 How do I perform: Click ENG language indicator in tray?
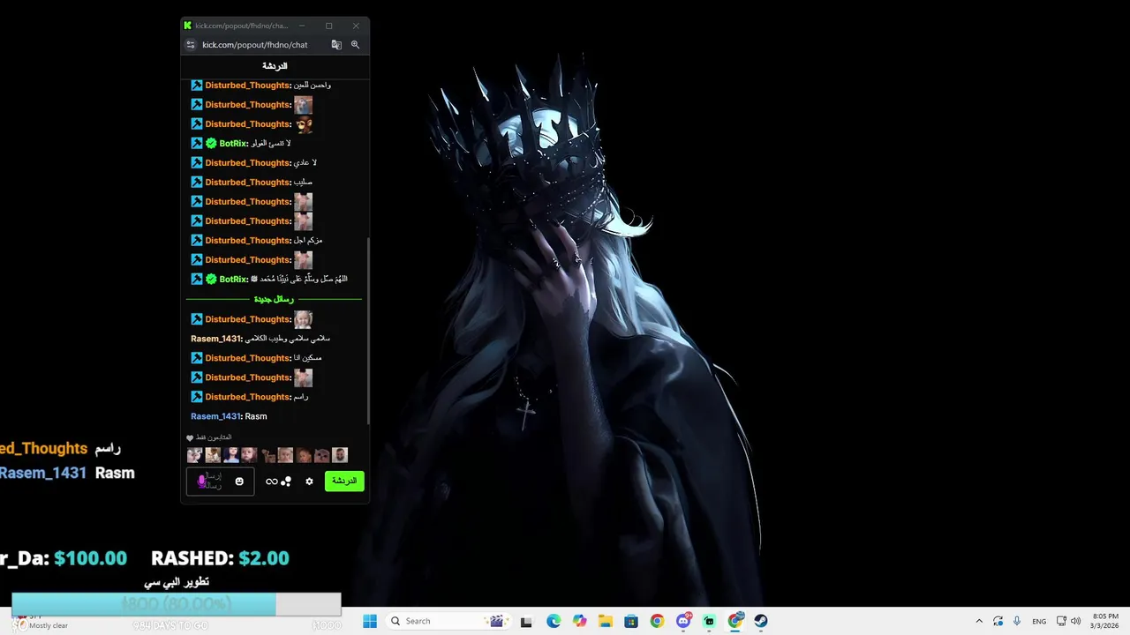[x=1039, y=621]
